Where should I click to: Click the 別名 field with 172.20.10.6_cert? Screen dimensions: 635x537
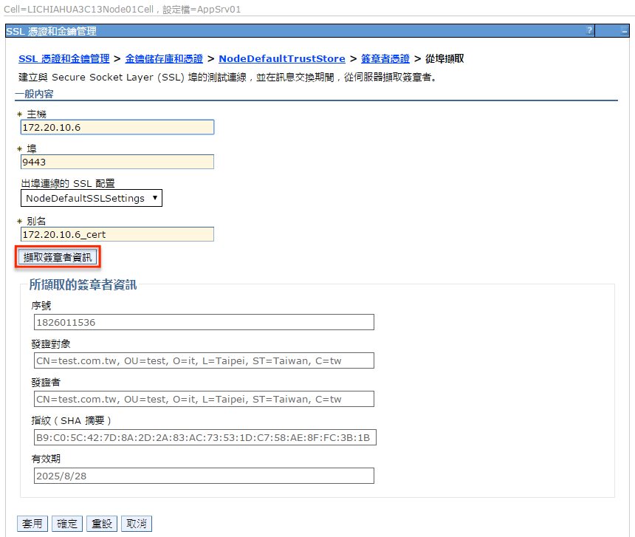117,234
